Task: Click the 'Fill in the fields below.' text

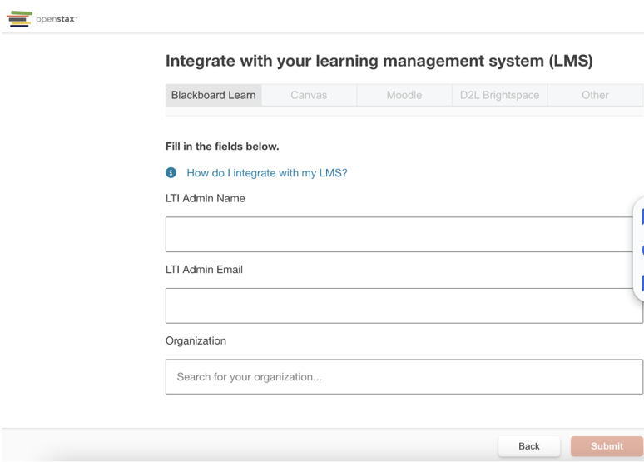Action: click(222, 147)
